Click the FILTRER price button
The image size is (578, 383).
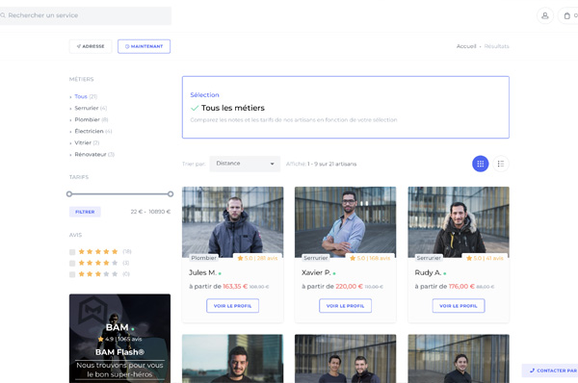pyautogui.click(x=85, y=212)
